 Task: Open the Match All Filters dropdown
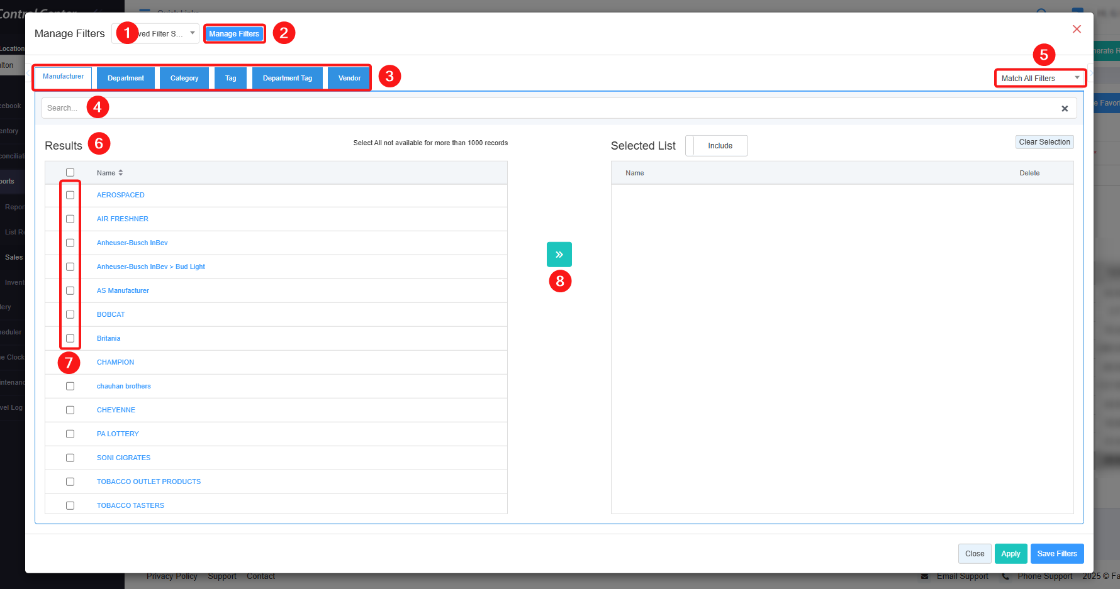click(1039, 79)
